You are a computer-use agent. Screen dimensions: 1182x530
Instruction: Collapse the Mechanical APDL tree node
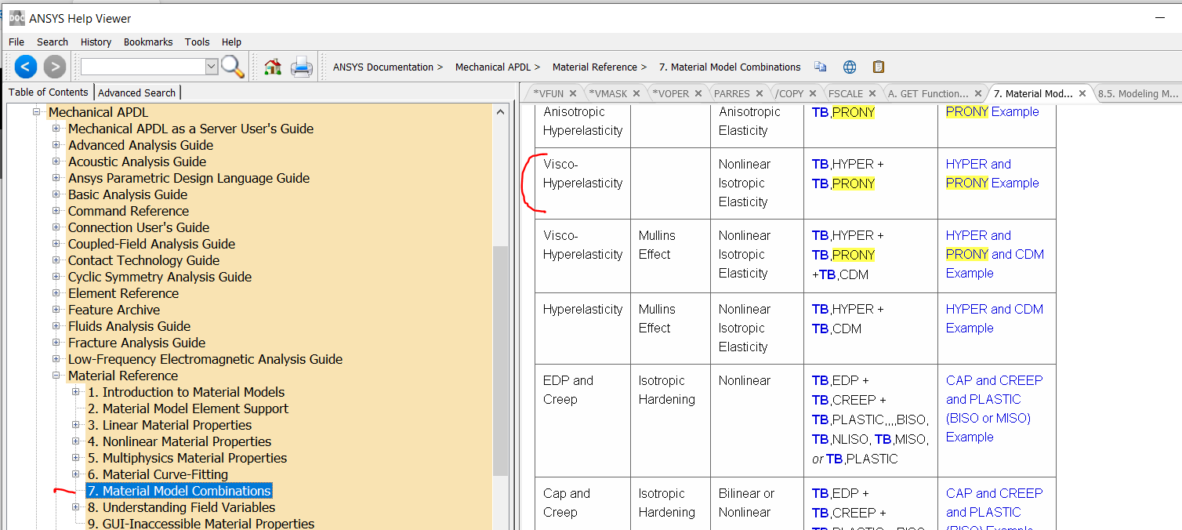point(36,112)
